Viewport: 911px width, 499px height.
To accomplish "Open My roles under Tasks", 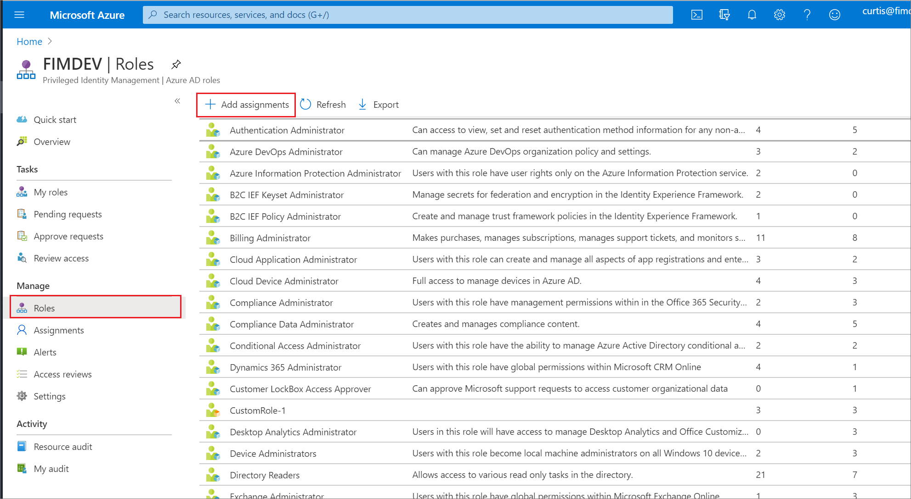I will [x=51, y=192].
